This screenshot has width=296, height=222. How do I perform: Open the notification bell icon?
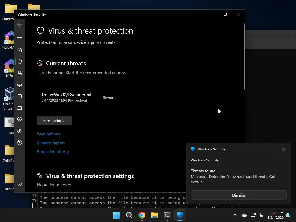[288, 215]
